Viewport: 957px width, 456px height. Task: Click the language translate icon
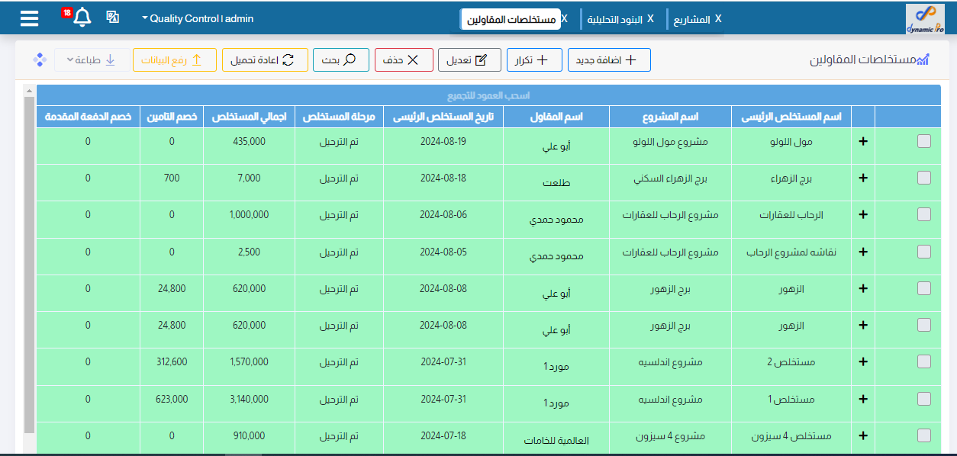(112, 18)
